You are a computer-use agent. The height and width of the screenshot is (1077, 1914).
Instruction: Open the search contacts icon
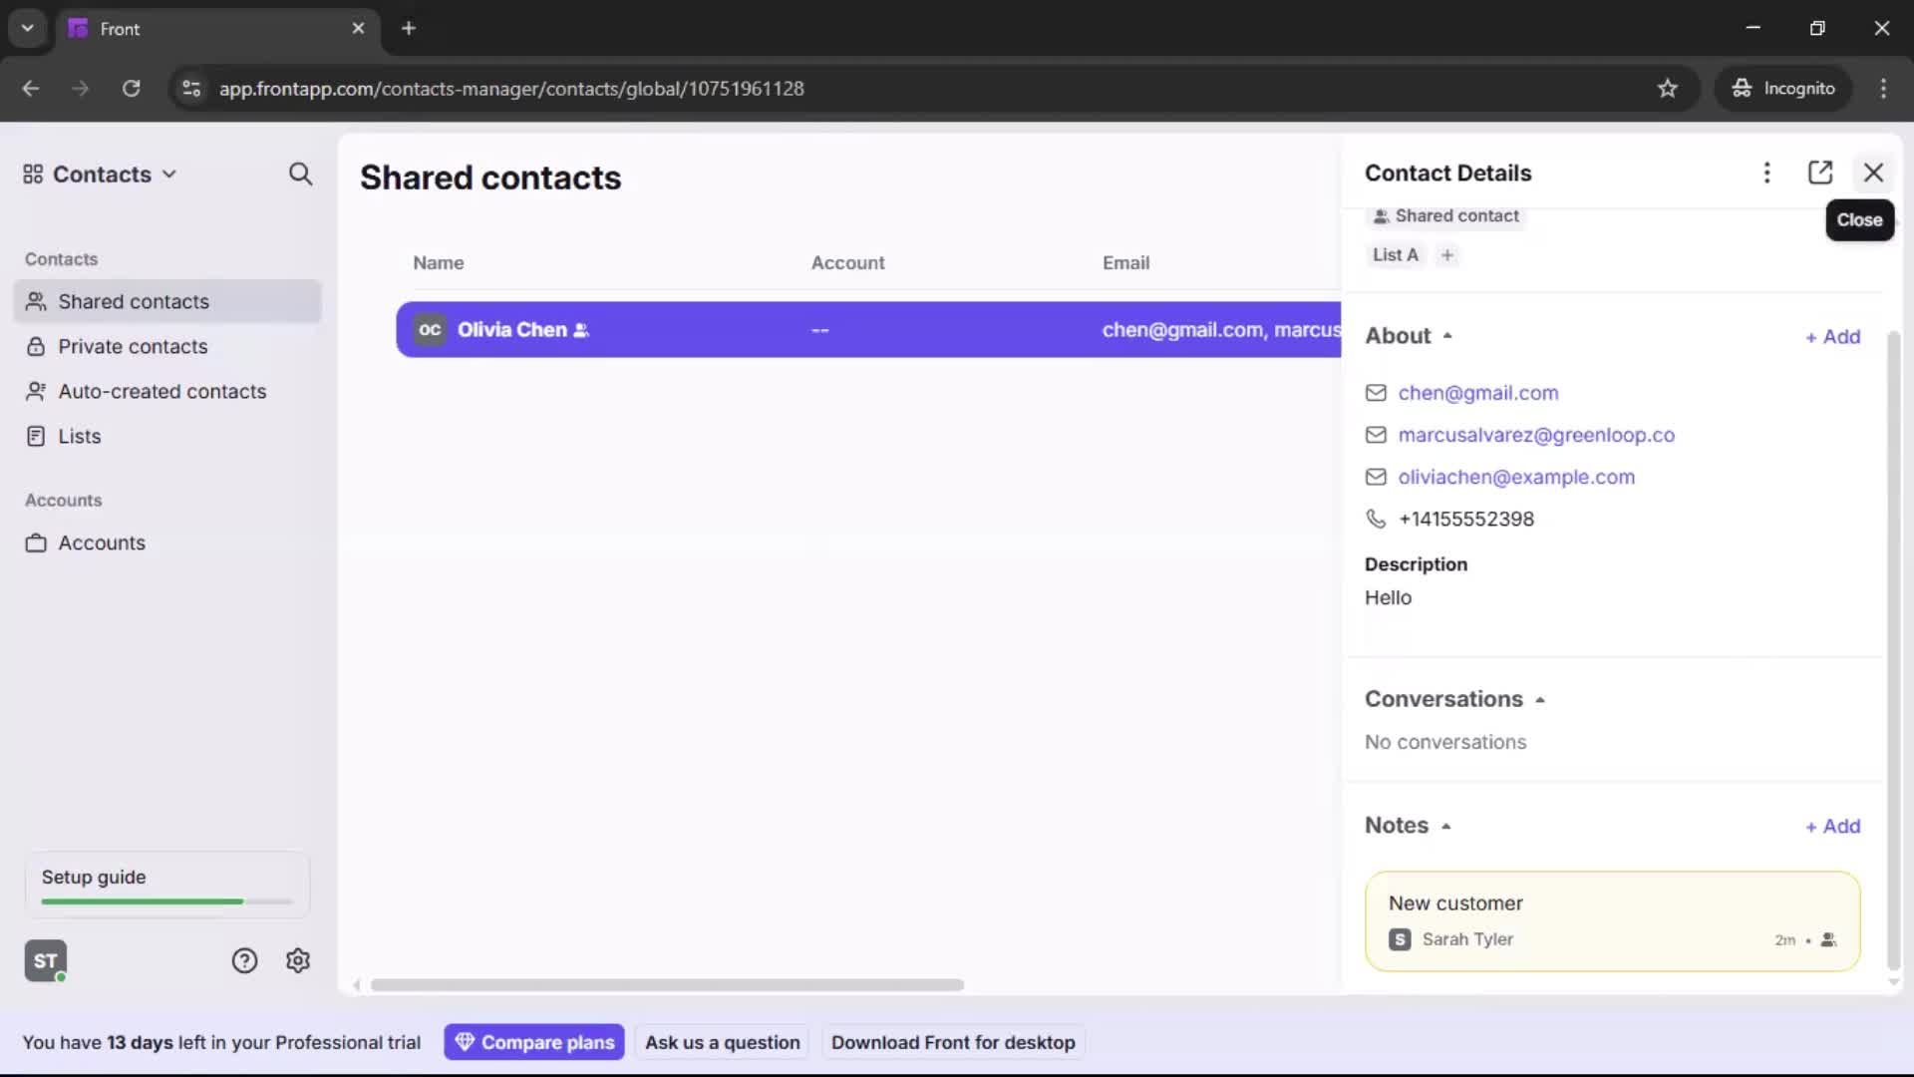[x=300, y=174]
